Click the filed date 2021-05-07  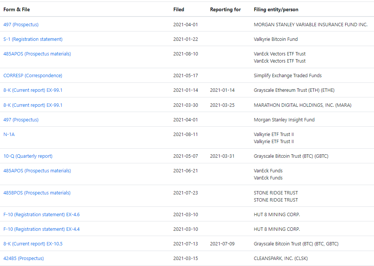coord(186,156)
